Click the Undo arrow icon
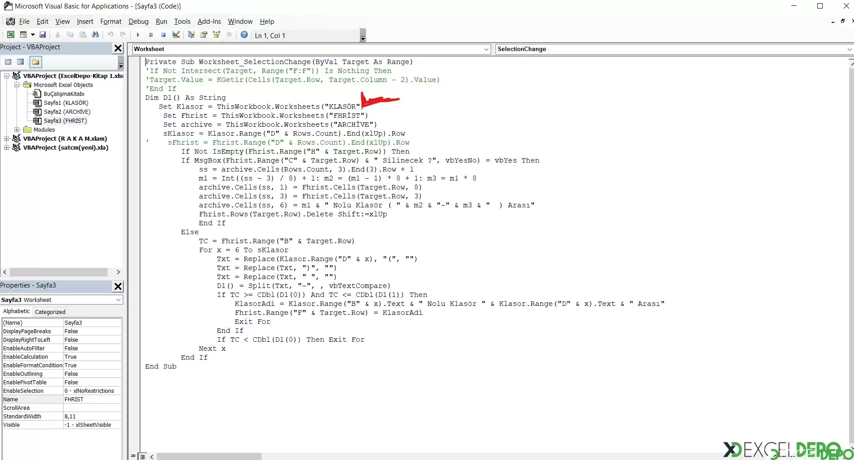The height and width of the screenshot is (460, 854). tap(110, 35)
